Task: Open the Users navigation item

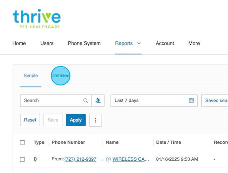Action: 47,44
